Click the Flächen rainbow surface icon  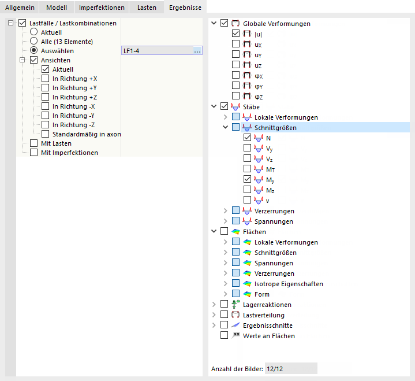pyautogui.click(x=235, y=232)
